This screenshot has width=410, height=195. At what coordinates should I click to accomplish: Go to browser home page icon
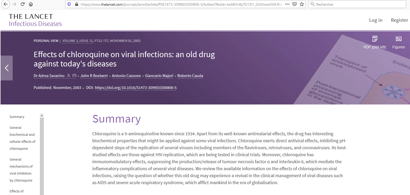(x=31, y=4)
